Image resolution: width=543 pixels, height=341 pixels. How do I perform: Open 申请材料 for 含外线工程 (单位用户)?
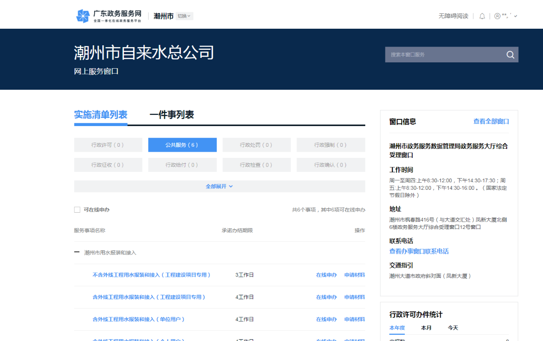[x=355, y=319]
